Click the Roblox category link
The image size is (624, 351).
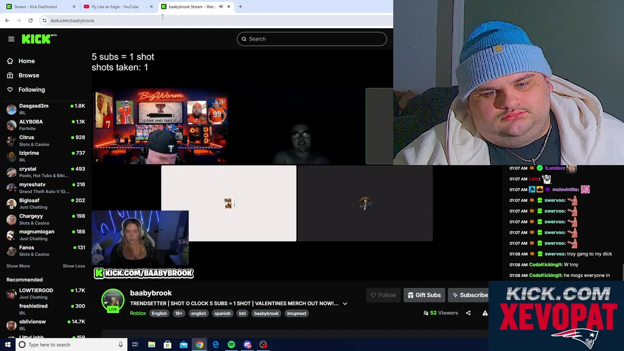(x=138, y=313)
